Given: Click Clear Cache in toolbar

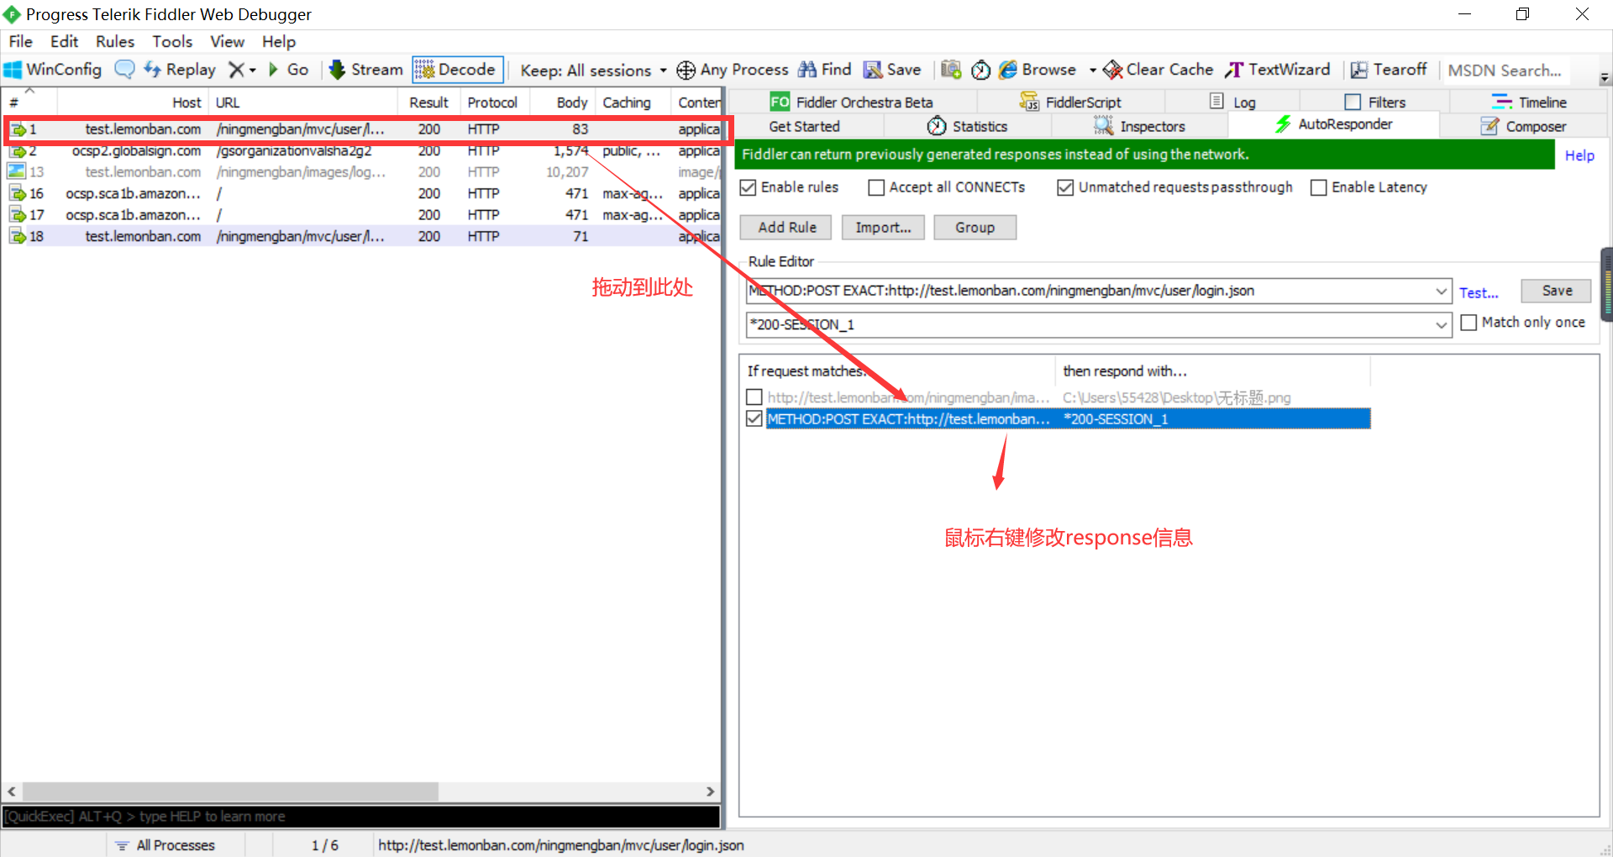Looking at the screenshot, I should coord(1159,70).
